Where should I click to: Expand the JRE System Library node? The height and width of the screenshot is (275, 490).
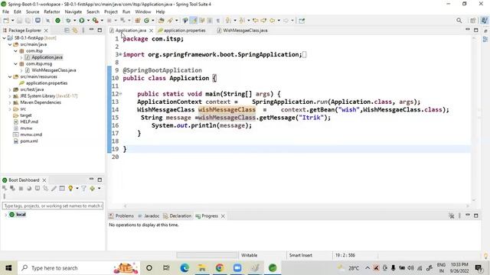click(x=10, y=96)
